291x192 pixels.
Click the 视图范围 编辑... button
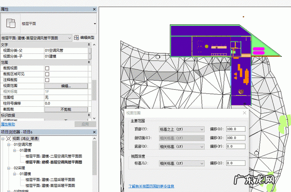click(66, 86)
